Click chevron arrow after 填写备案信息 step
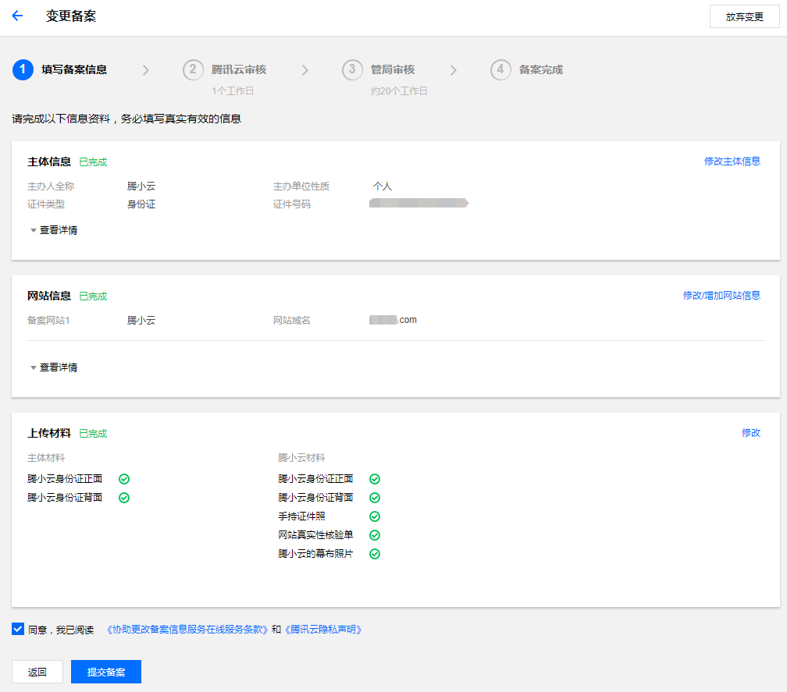This screenshot has width=787, height=692. 146,70
